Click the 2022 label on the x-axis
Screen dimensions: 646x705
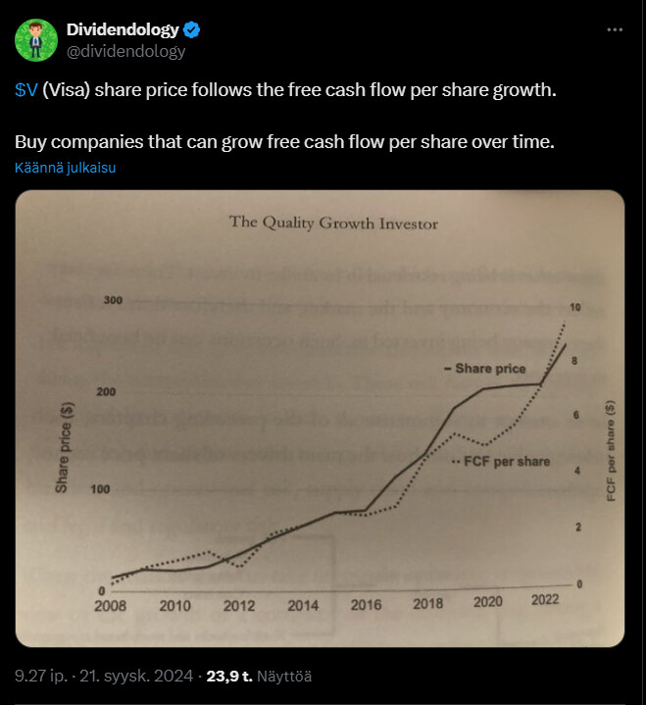[547, 600]
